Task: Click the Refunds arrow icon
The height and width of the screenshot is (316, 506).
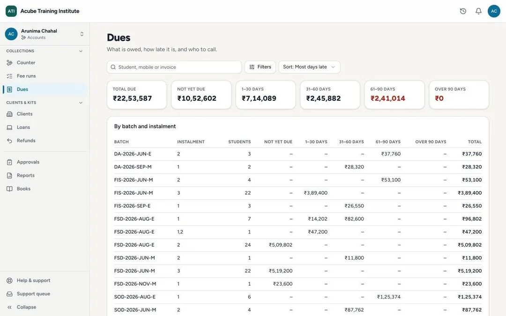Action: pos(9,140)
